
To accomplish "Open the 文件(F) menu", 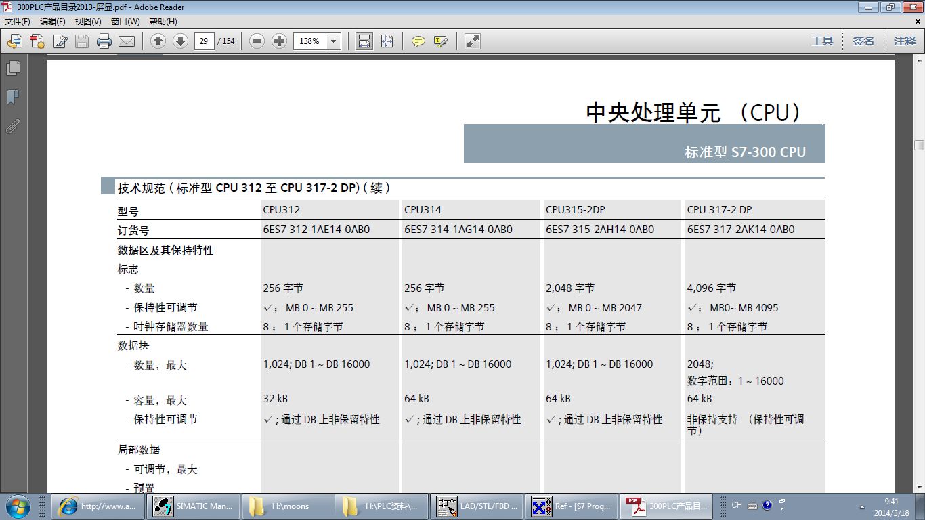I will 18,22.
